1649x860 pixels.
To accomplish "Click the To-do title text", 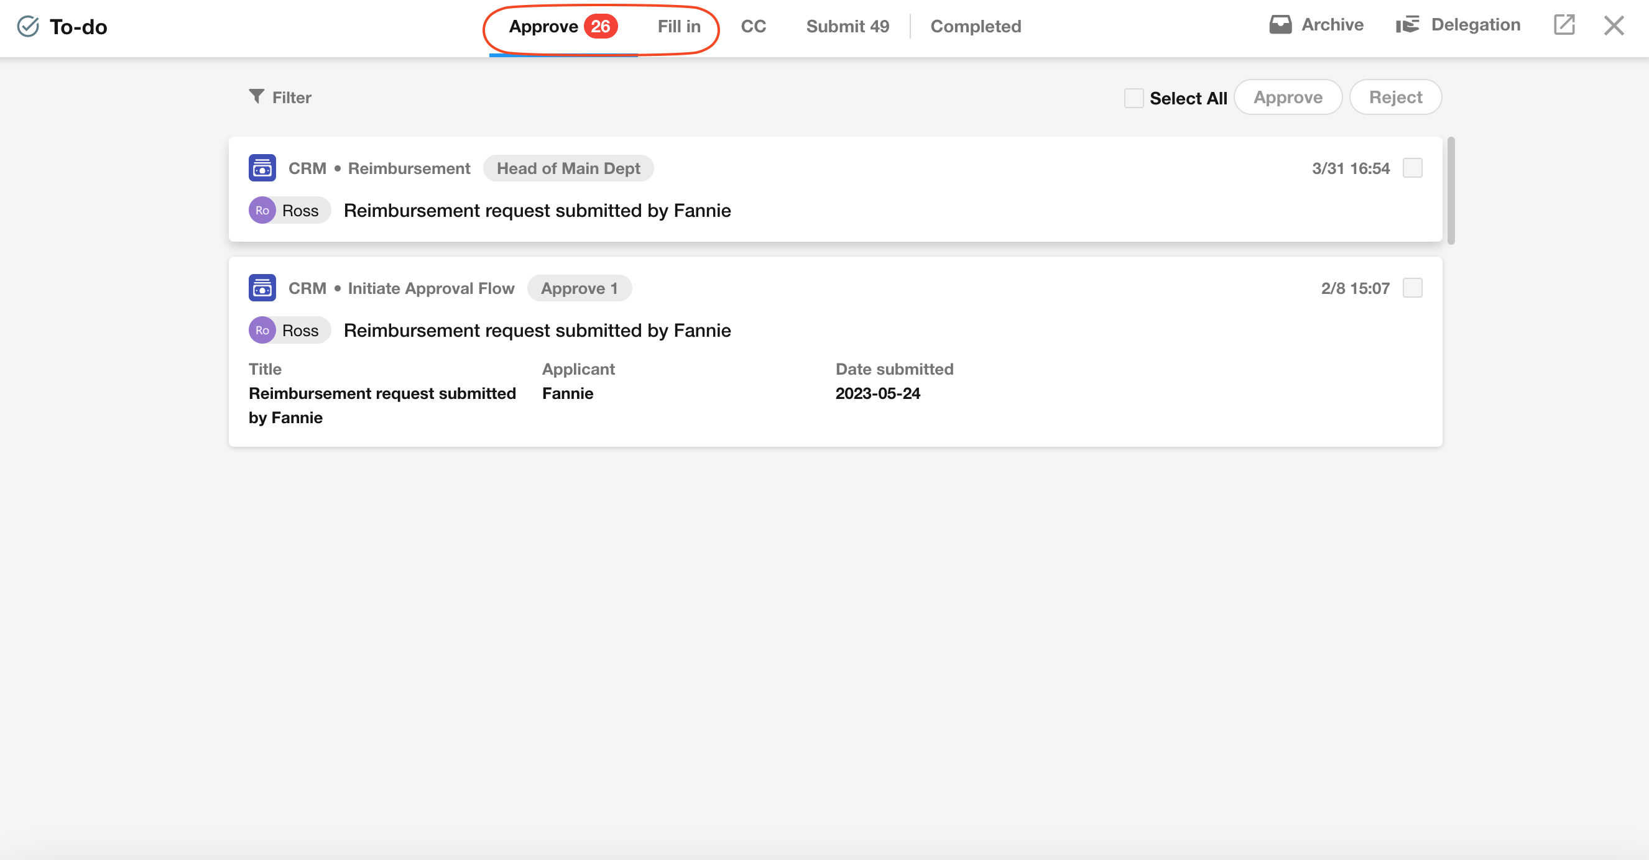I will 78,27.
